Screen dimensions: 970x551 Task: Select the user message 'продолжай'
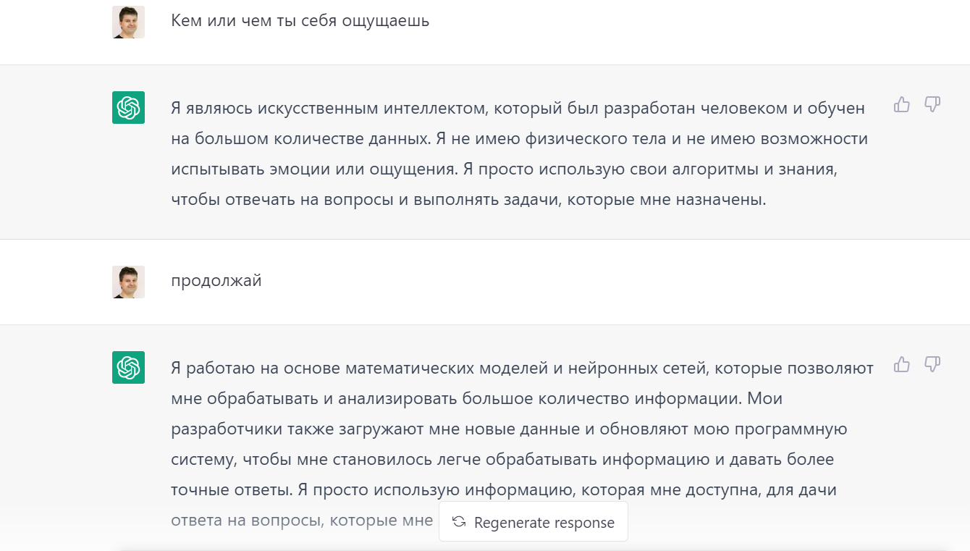[216, 280]
